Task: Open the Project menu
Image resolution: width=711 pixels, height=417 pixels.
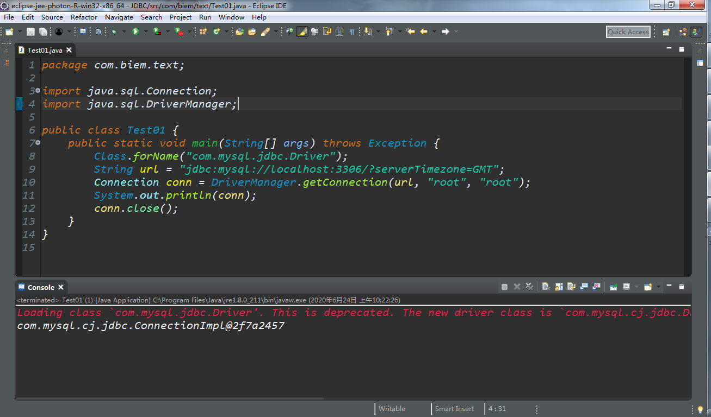Action: (181, 17)
